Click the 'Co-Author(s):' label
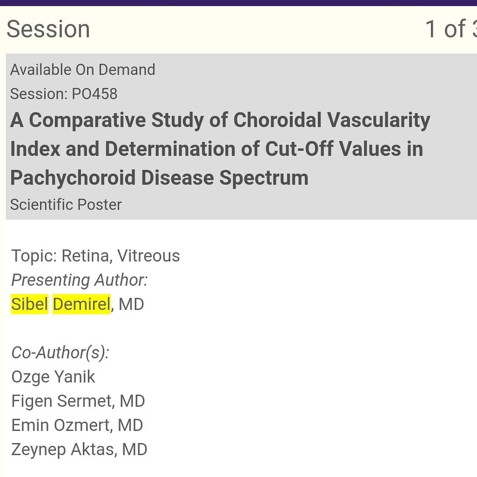 (60, 353)
